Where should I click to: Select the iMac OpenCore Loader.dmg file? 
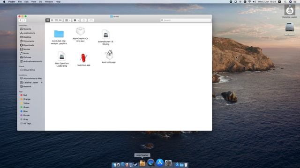(x=61, y=59)
